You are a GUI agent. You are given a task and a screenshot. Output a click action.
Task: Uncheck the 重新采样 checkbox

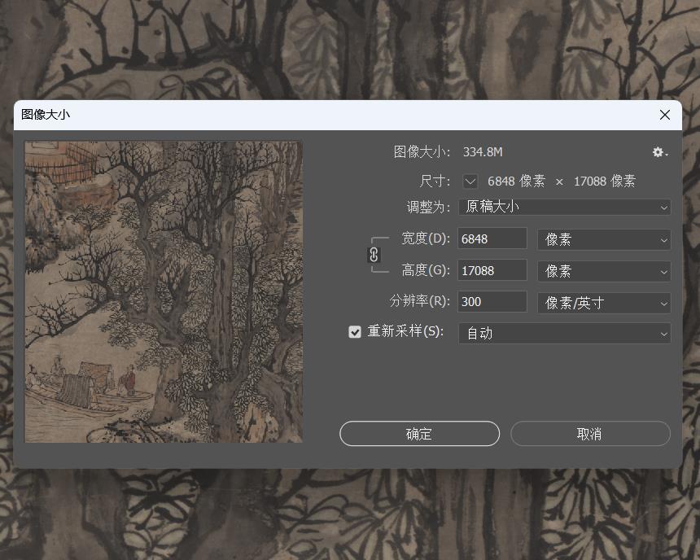click(354, 332)
